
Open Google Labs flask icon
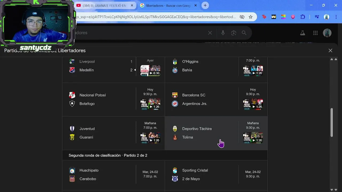tap(302, 33)
